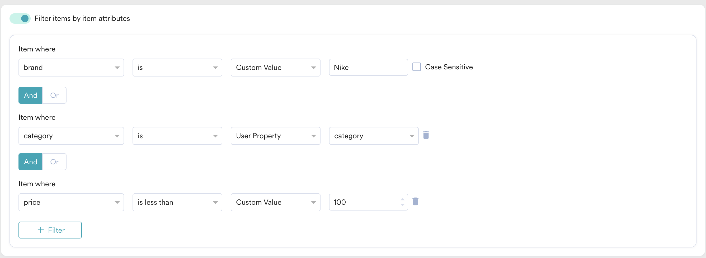Screen dimensions: 706x258
Task: Delete the price filter row via trash icon
Action: tap(415, 202)
